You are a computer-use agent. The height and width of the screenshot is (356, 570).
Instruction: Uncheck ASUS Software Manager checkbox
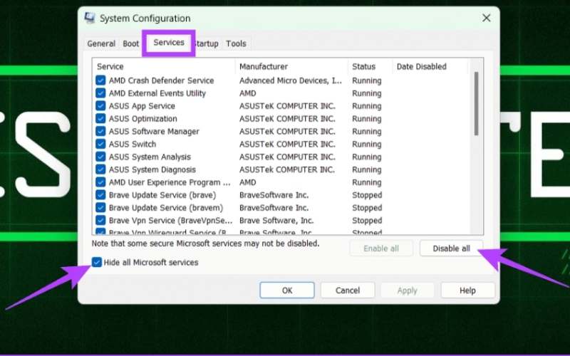click(100, 131)
